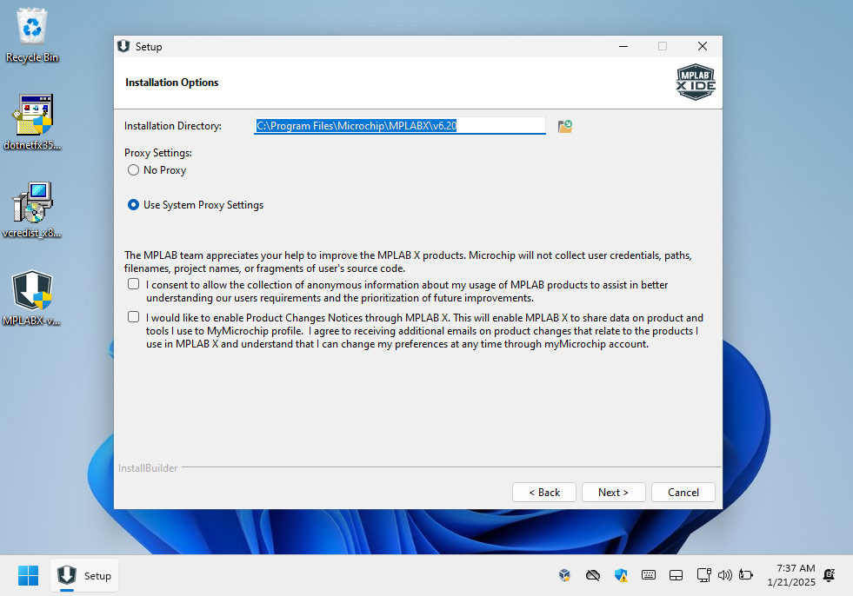Viewport: 853px width, 596px height.
Task: Open the installation directory folder browser
Action: coord(564,126)
